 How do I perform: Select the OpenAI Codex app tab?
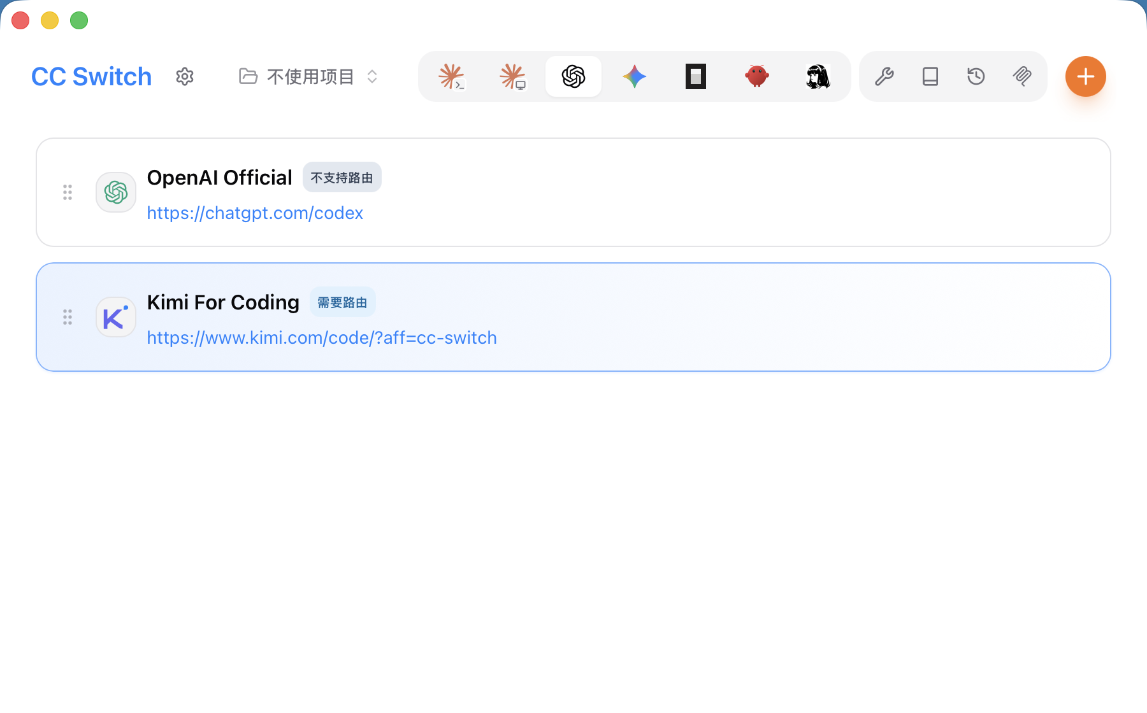[x=573, y=76]
